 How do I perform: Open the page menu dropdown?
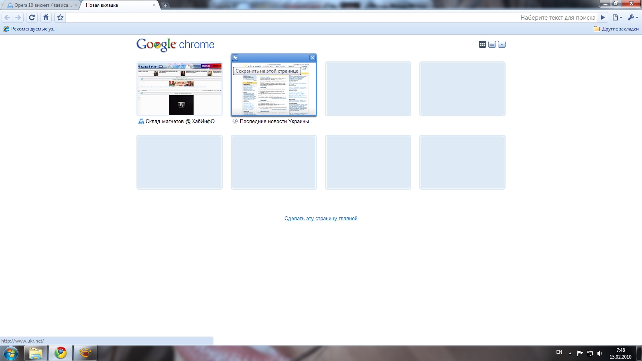point(617,17)
